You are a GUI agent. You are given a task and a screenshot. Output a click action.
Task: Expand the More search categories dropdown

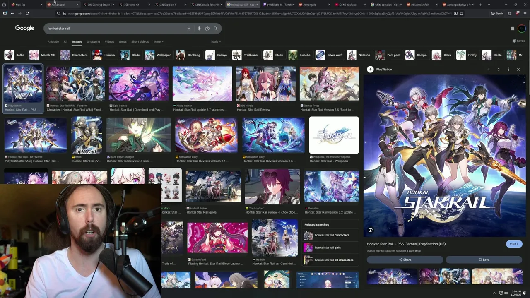click(x=158, y=41)
